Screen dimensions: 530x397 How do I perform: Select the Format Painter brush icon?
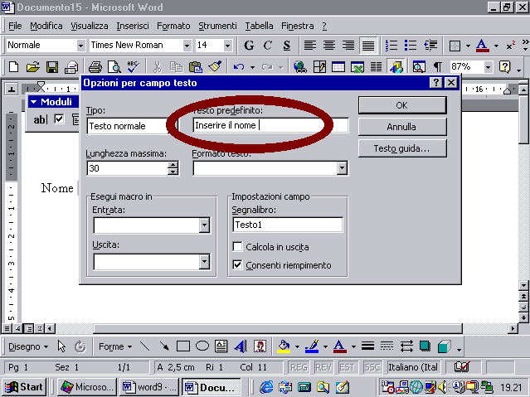tap(215, 67)
